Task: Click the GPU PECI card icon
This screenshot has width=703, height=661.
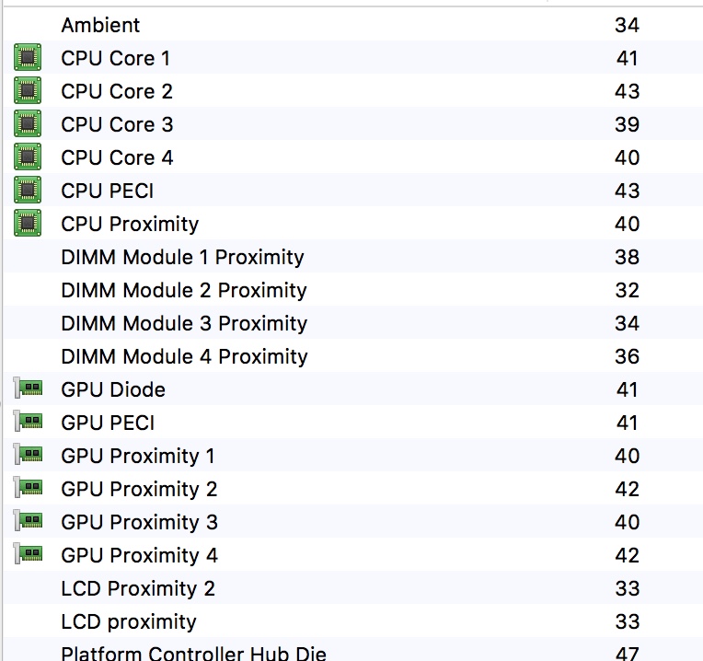Action: 29,421
